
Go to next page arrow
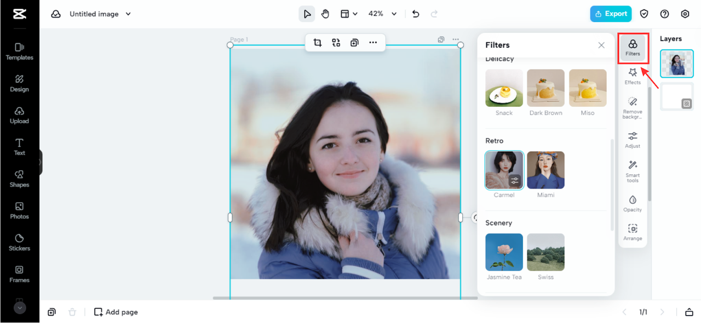[x=662, y=312]
